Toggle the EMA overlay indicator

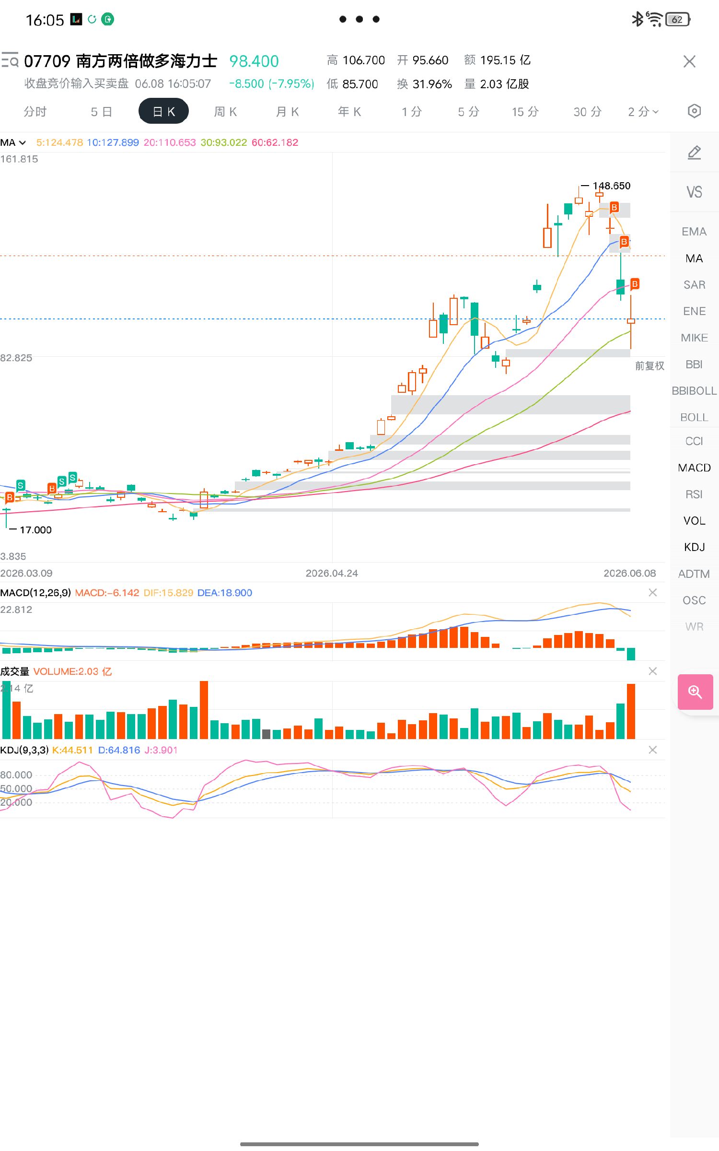[x=694, y=232]
